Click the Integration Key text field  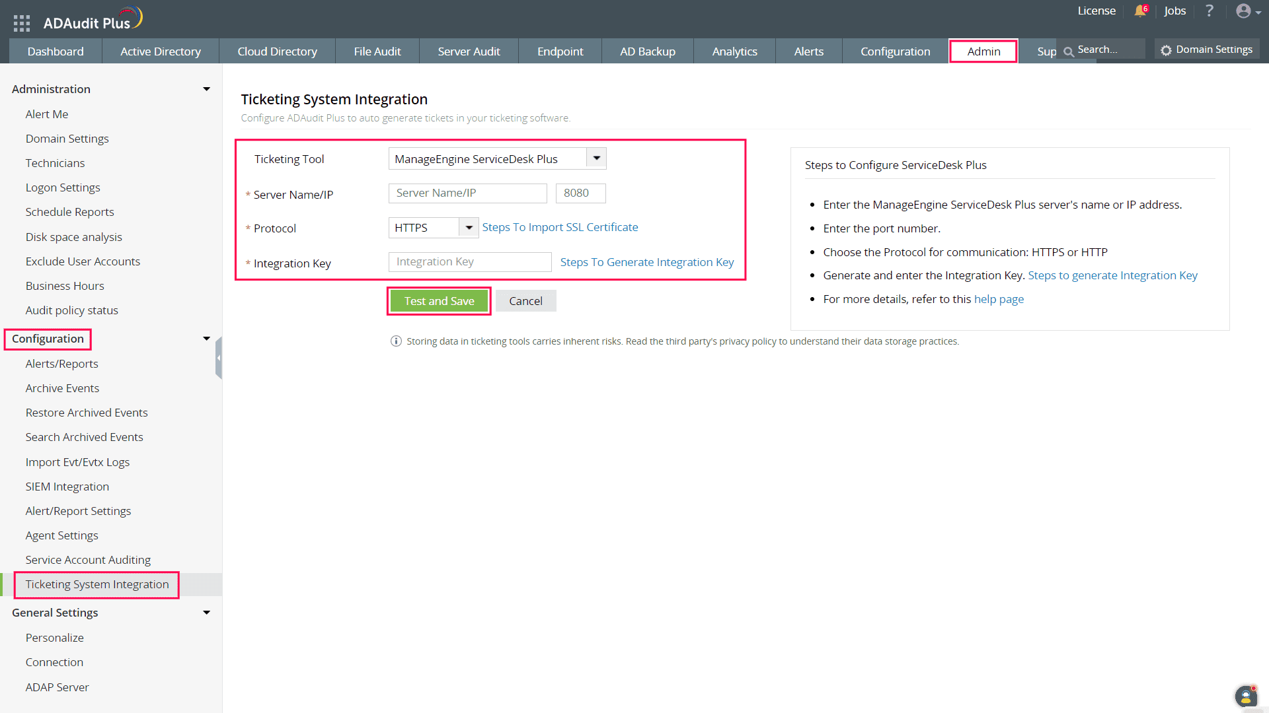tap(469, 262)
